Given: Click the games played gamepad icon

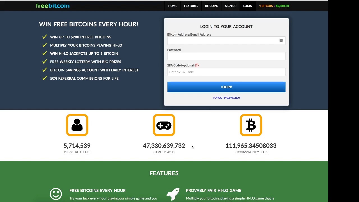Looking at the screenshot, I should (x=164, y=125).
